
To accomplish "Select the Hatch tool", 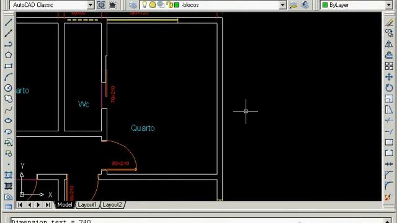I will click(8, 175).
